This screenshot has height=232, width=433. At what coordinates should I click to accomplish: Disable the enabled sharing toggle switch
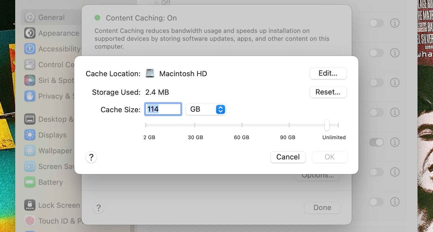376,142
